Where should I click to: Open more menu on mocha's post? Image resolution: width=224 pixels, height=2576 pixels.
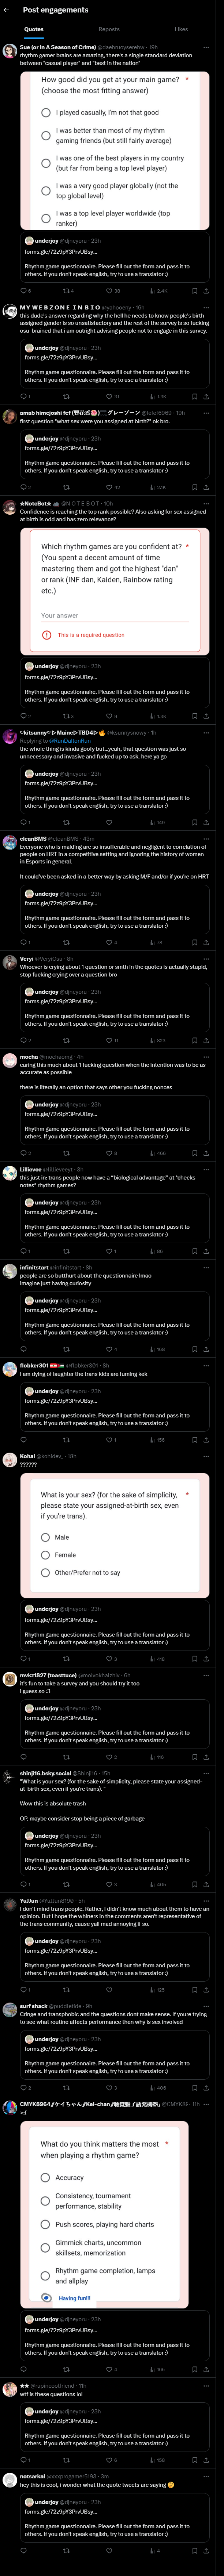point(206,1057)
